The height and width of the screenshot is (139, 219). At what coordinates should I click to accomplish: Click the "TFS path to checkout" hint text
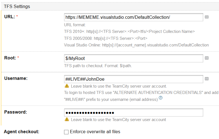[98, 66]
